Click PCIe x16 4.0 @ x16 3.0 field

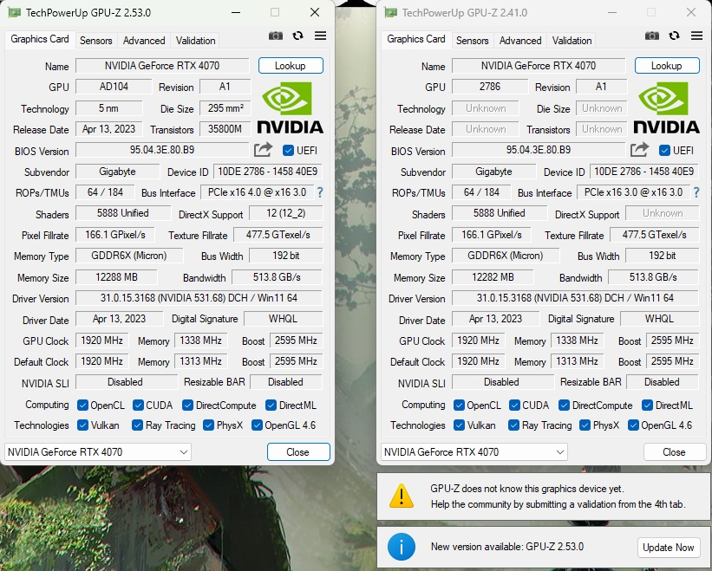point(257,192)
